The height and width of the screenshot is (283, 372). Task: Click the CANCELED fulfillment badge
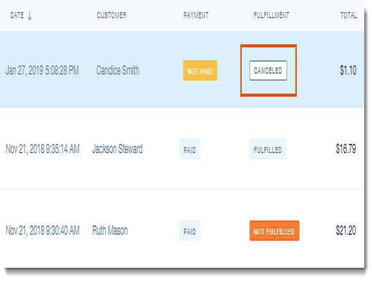268,71
